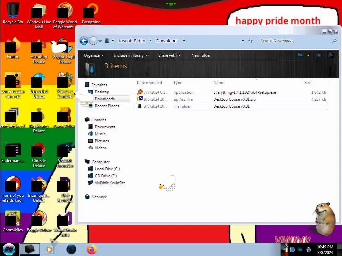Open the Organize dropdown menu

click(x=94, y=55)
